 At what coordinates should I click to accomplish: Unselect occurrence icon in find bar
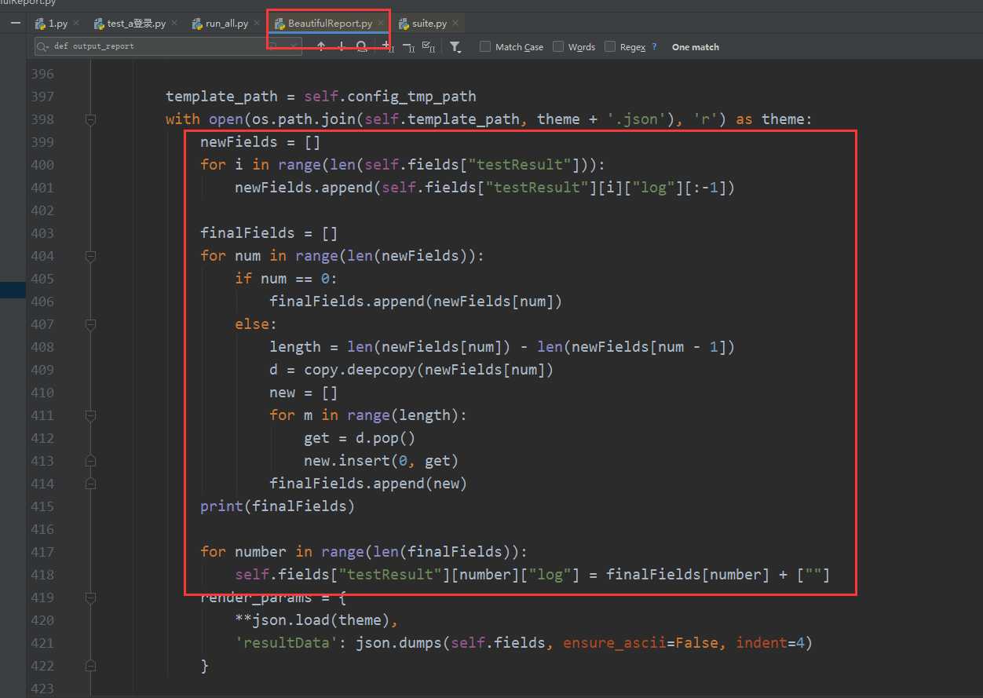click(x=408, y=47)
